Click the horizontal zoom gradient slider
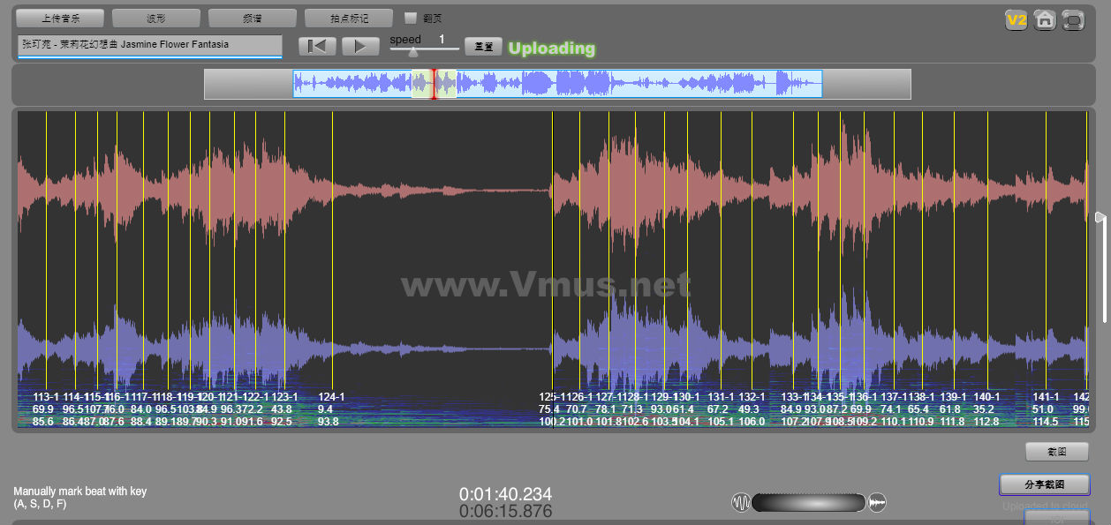 (x=808, y=502)
